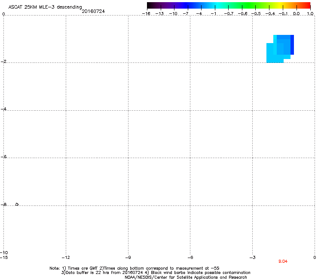Click the small island outline near latitude -8
The width and height of the screenshot is (318, 280).
[x=17, y=204]
